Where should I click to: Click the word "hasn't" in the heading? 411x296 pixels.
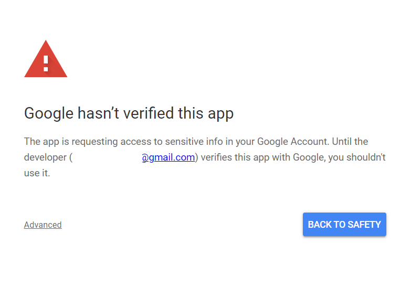point(97,113)
